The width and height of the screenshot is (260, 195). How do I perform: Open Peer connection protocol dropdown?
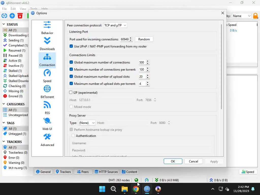pyautogui.click(x=115, y=25)
